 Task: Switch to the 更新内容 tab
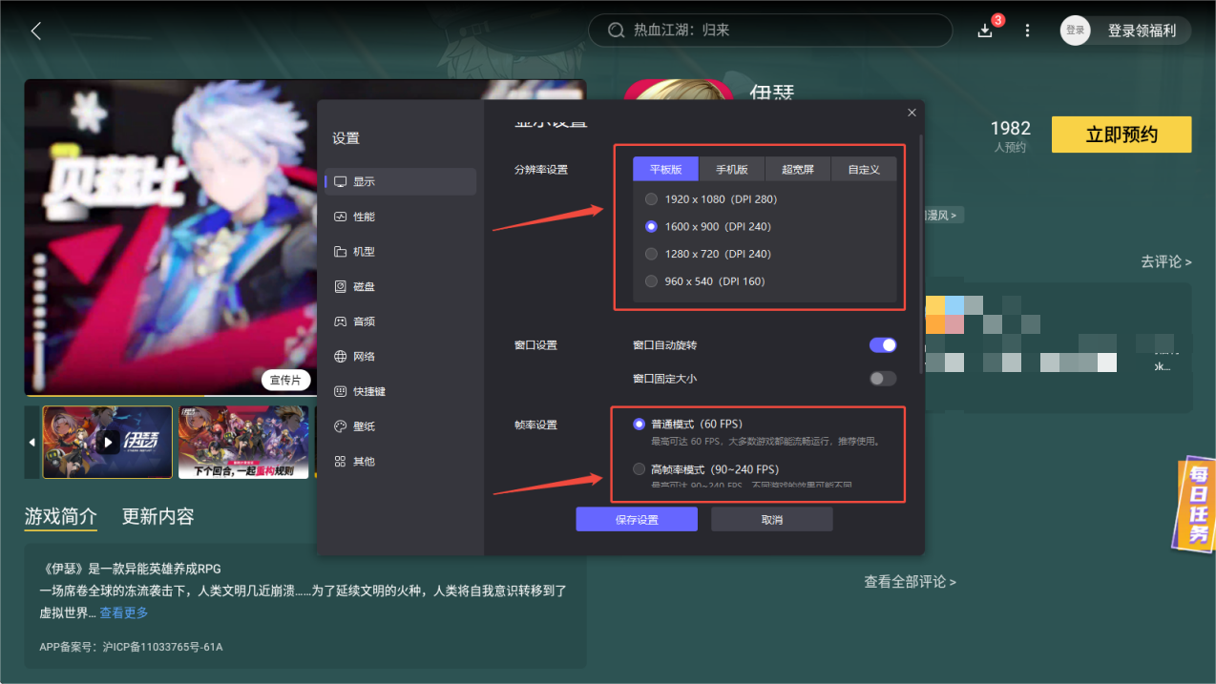point(158,516)
